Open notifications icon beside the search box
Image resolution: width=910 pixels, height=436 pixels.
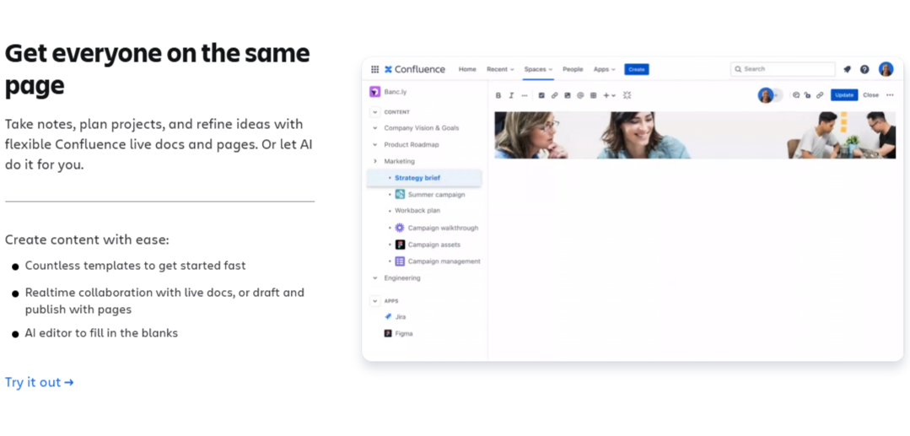pyautogui.click(x=847, y=69)
